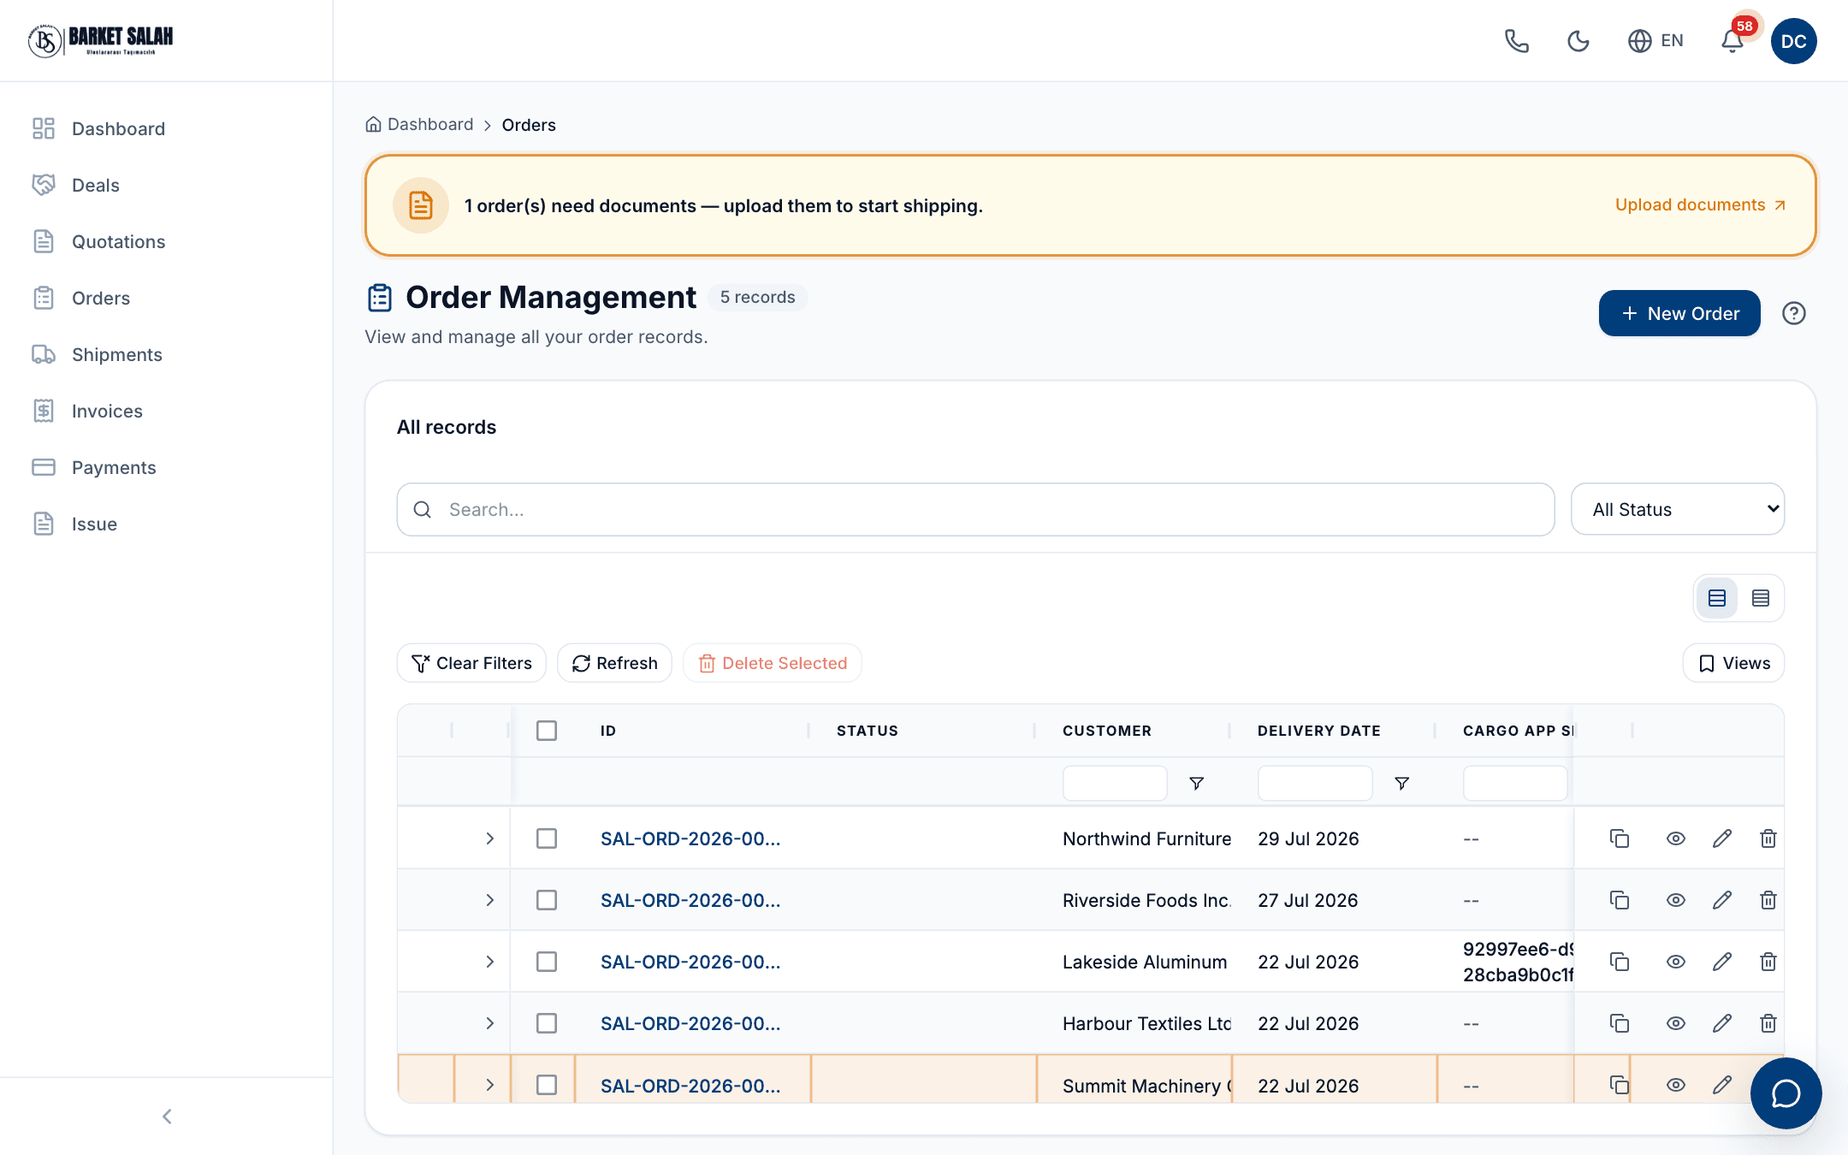Click the Dashboard breadcrumb link
The image size is (1848, 1155).
pyautogui.click(x=419, y=125)
